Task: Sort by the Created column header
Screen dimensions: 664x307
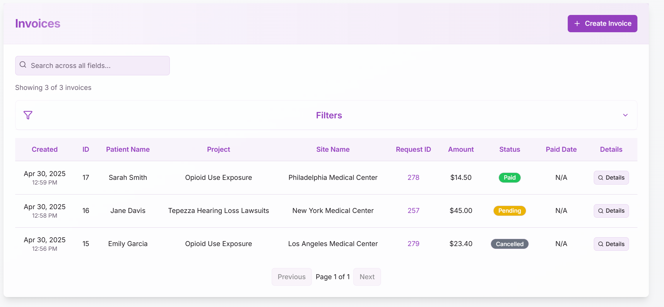Action: point(45,149)
